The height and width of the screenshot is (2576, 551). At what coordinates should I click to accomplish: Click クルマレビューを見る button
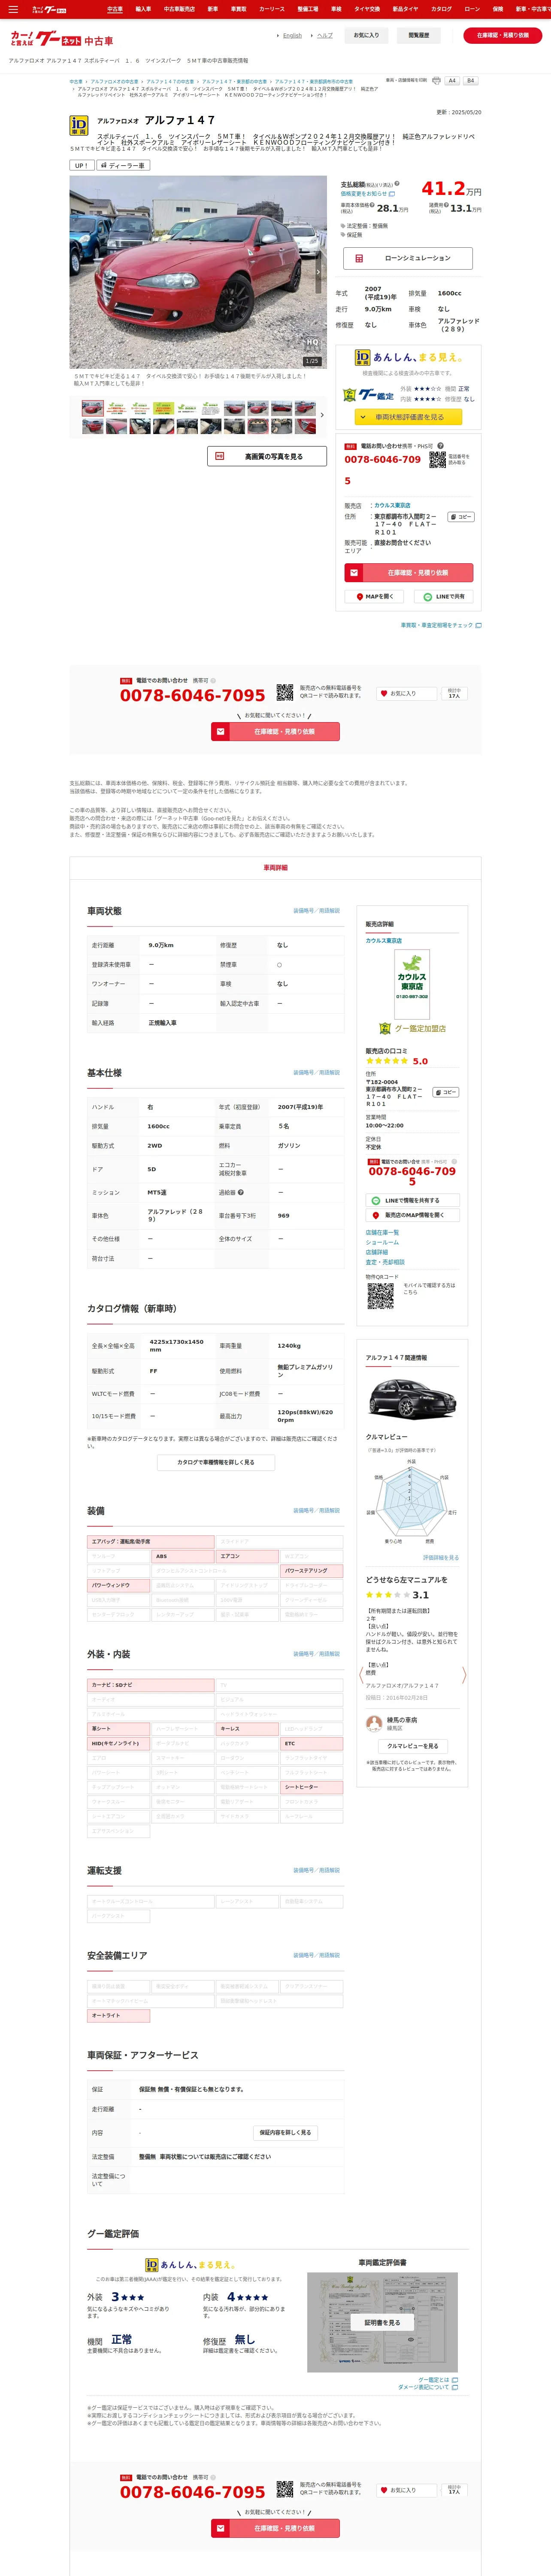pos(412,1746)
